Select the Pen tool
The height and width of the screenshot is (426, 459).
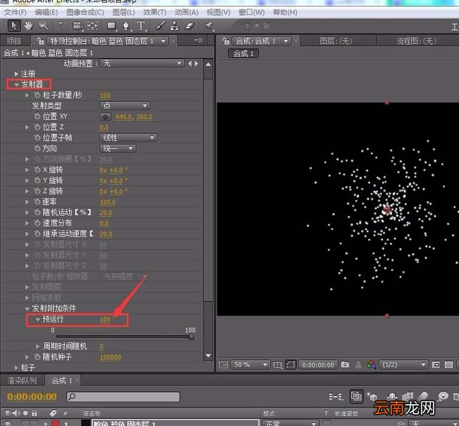coord(126,26)
